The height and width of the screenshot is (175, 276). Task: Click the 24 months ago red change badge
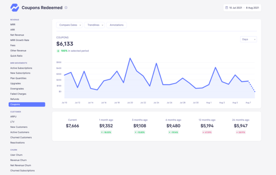click(x=241, y=132)
